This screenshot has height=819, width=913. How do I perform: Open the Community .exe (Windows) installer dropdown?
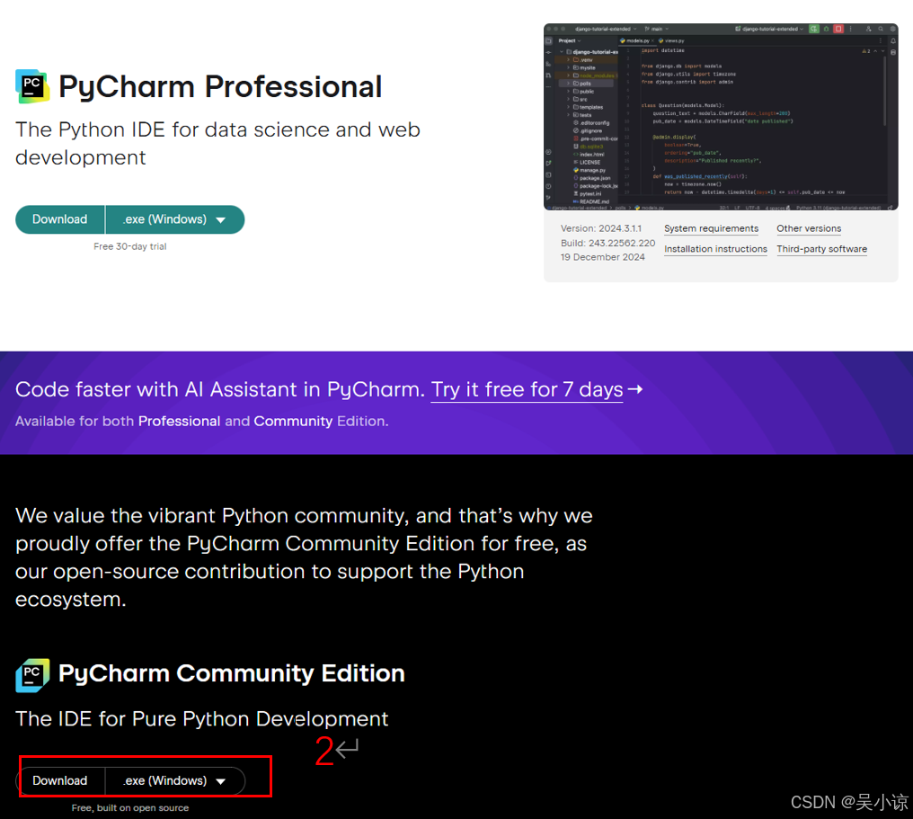pos(174,780)
